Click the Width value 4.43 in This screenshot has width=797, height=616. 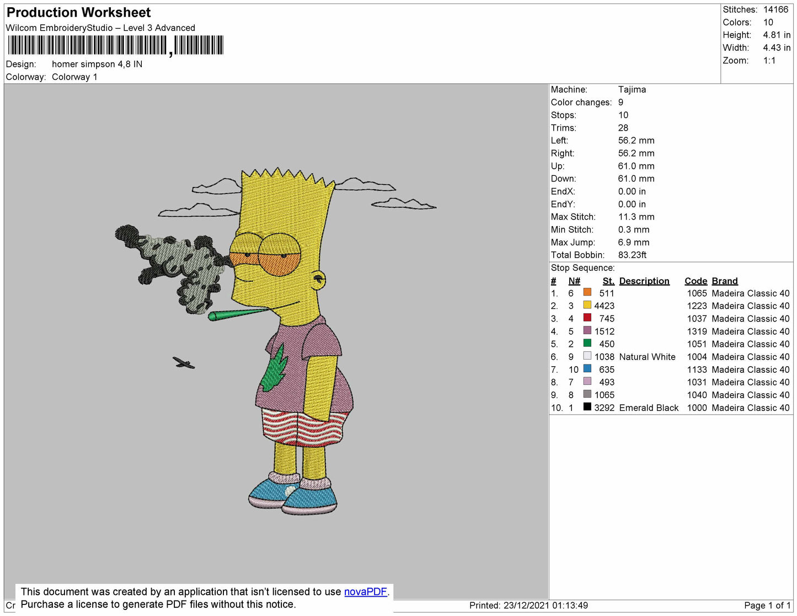(777, 47)
